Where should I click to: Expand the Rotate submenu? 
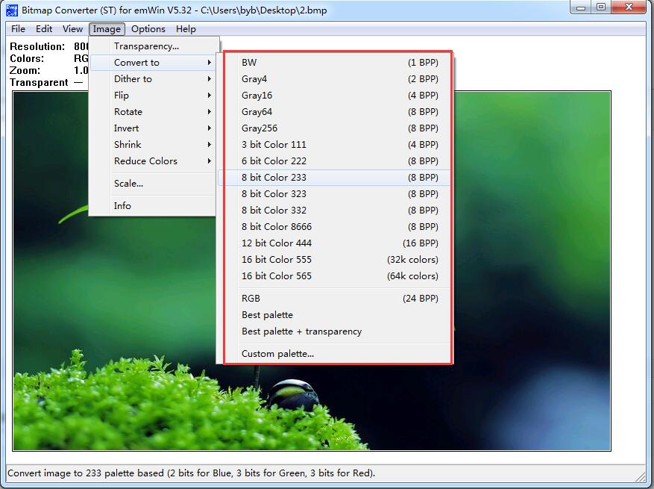point(154,111)
